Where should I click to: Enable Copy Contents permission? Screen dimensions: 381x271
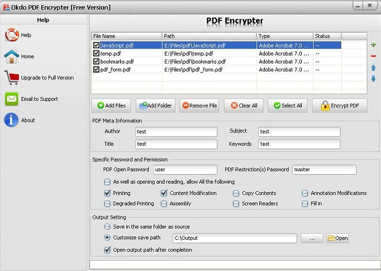(x=236, y=193)
